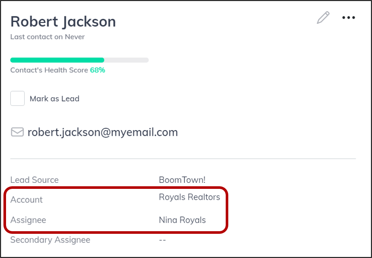Image resolution: width=372 pixels, height=258 pixels.
Task: Click the 68% health score value
Action: pos(98,70)
